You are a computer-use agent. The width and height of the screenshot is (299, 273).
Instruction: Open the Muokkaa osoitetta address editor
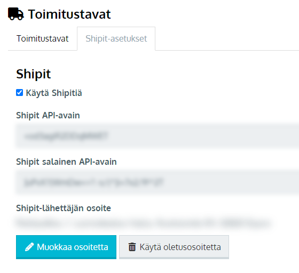(66, 247)
